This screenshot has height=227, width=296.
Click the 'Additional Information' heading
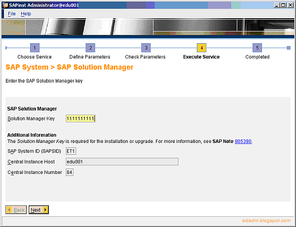(x=32, y=135)
